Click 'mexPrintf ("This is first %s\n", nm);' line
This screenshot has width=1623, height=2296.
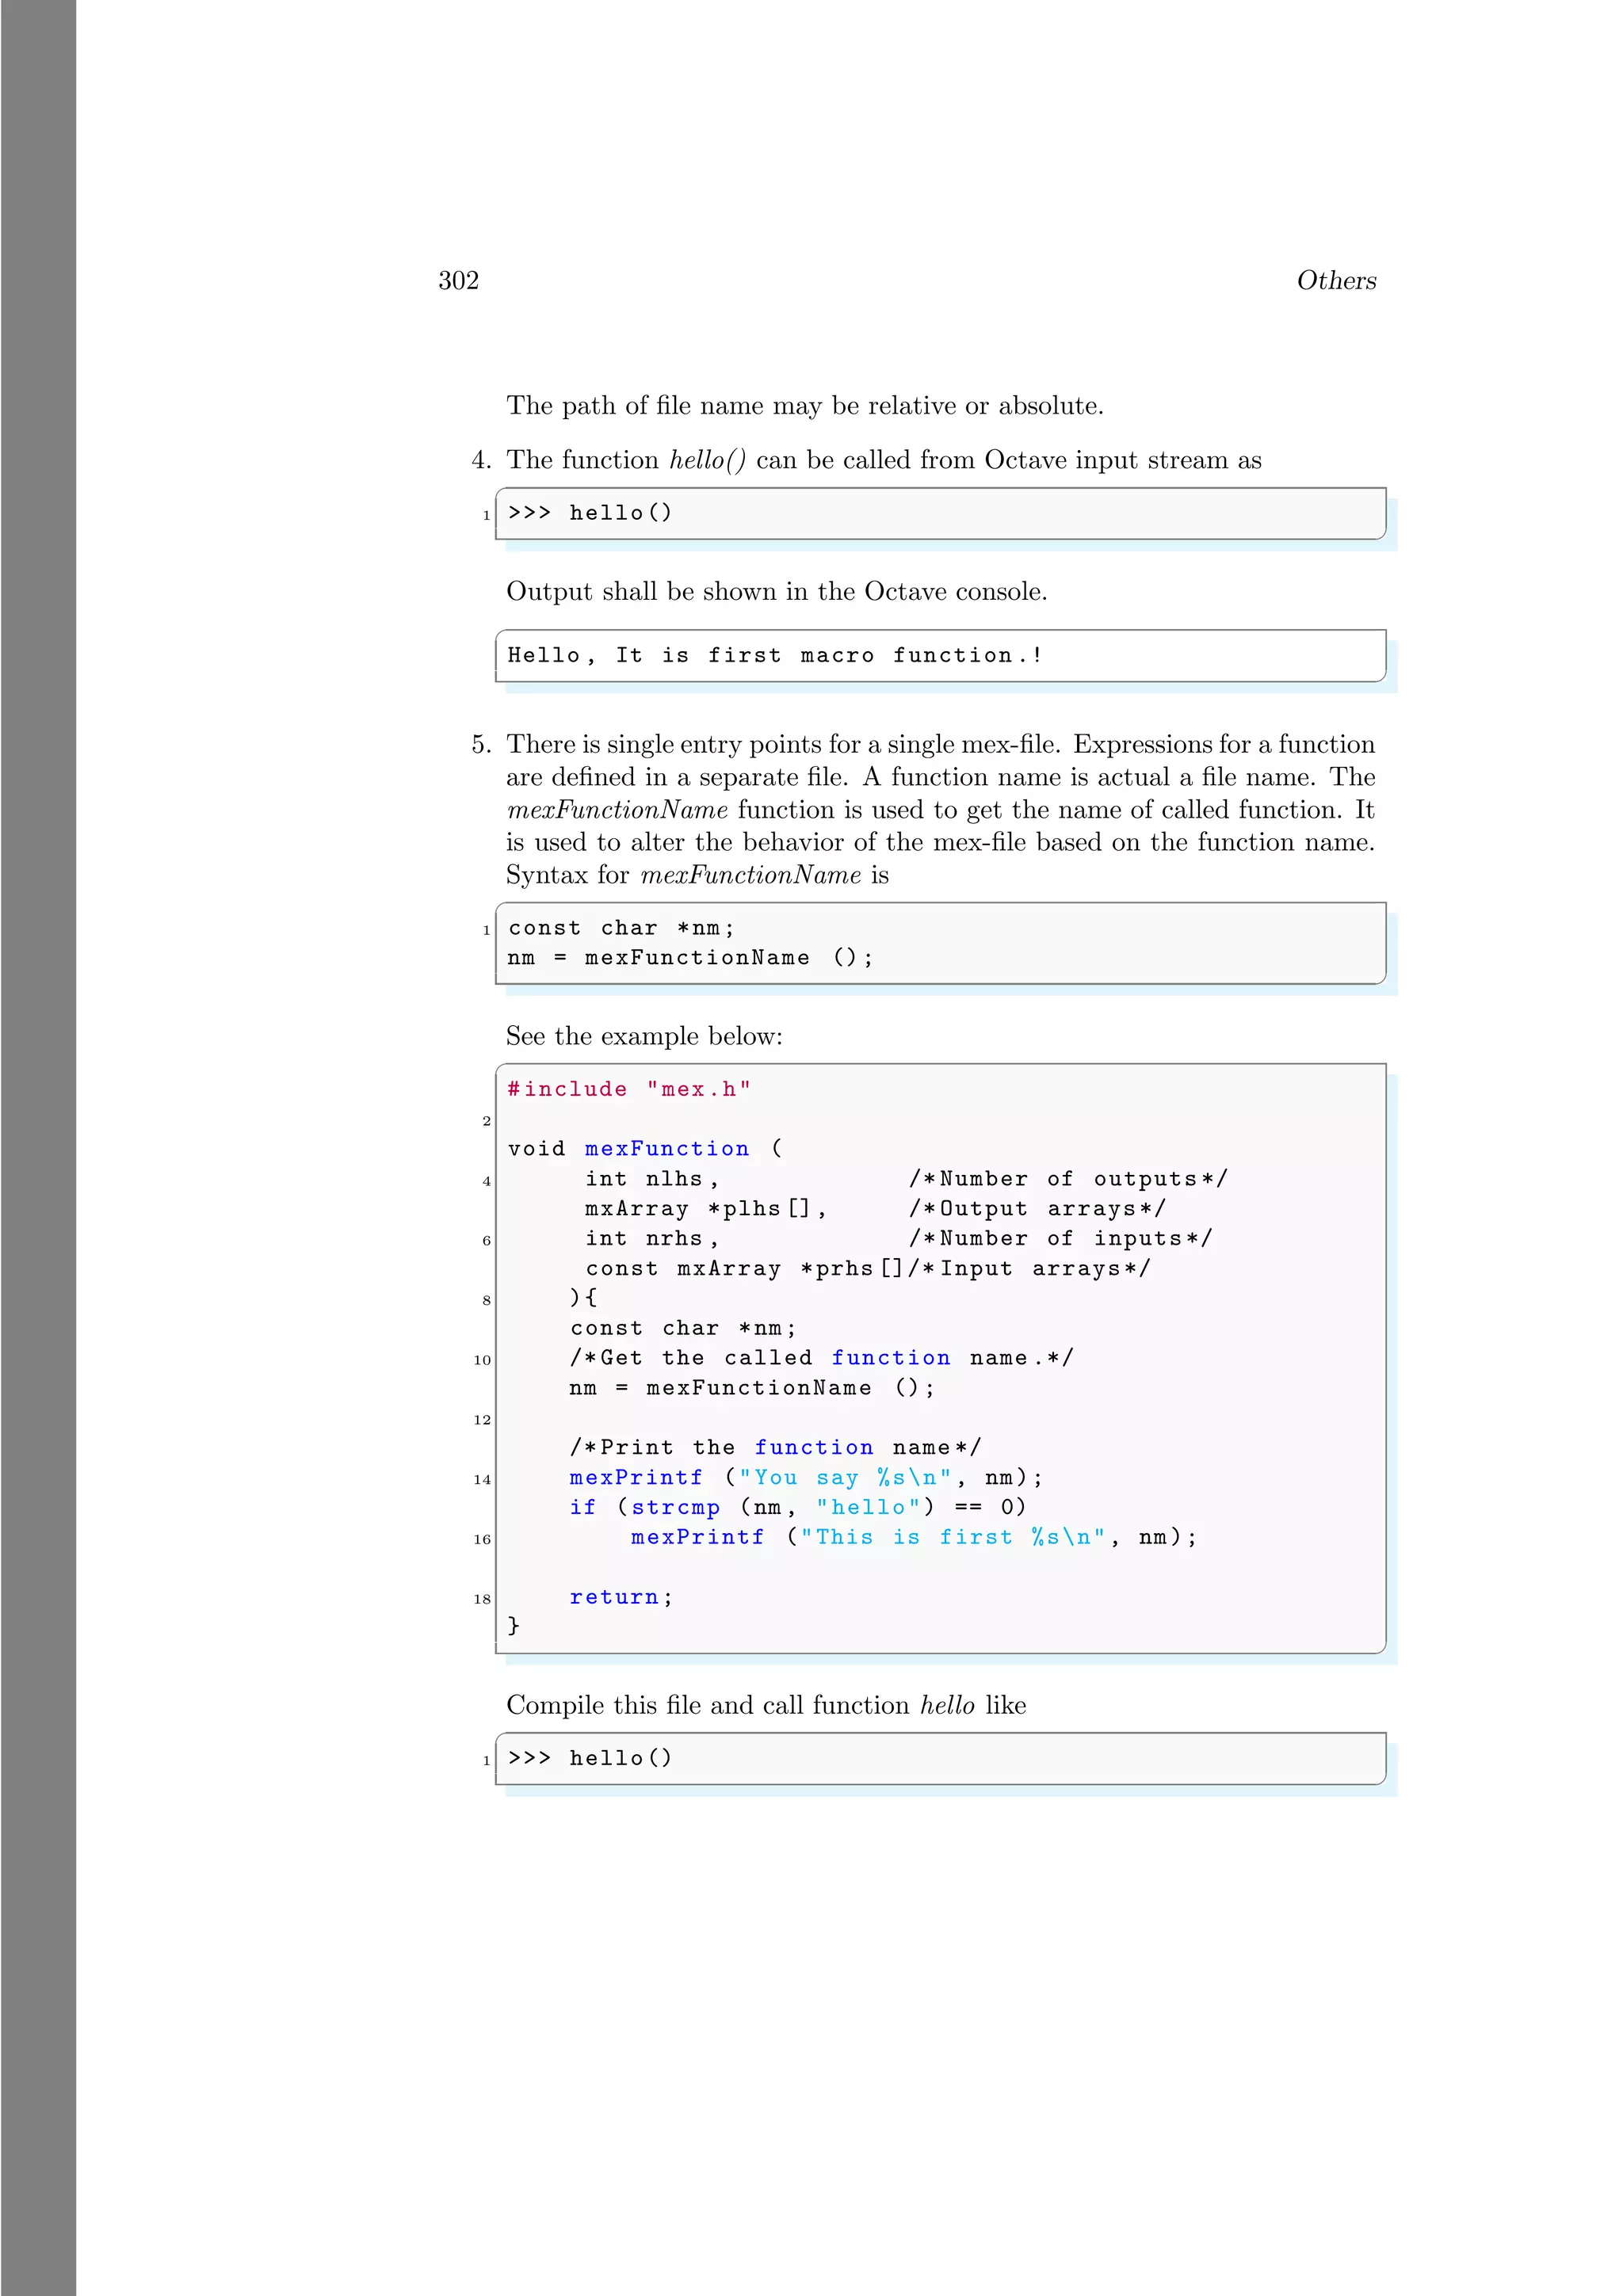[914, 1538]
